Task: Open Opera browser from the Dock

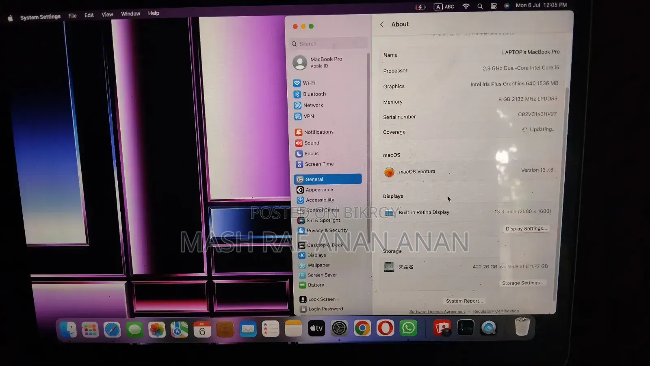Action: pos(385,328)
